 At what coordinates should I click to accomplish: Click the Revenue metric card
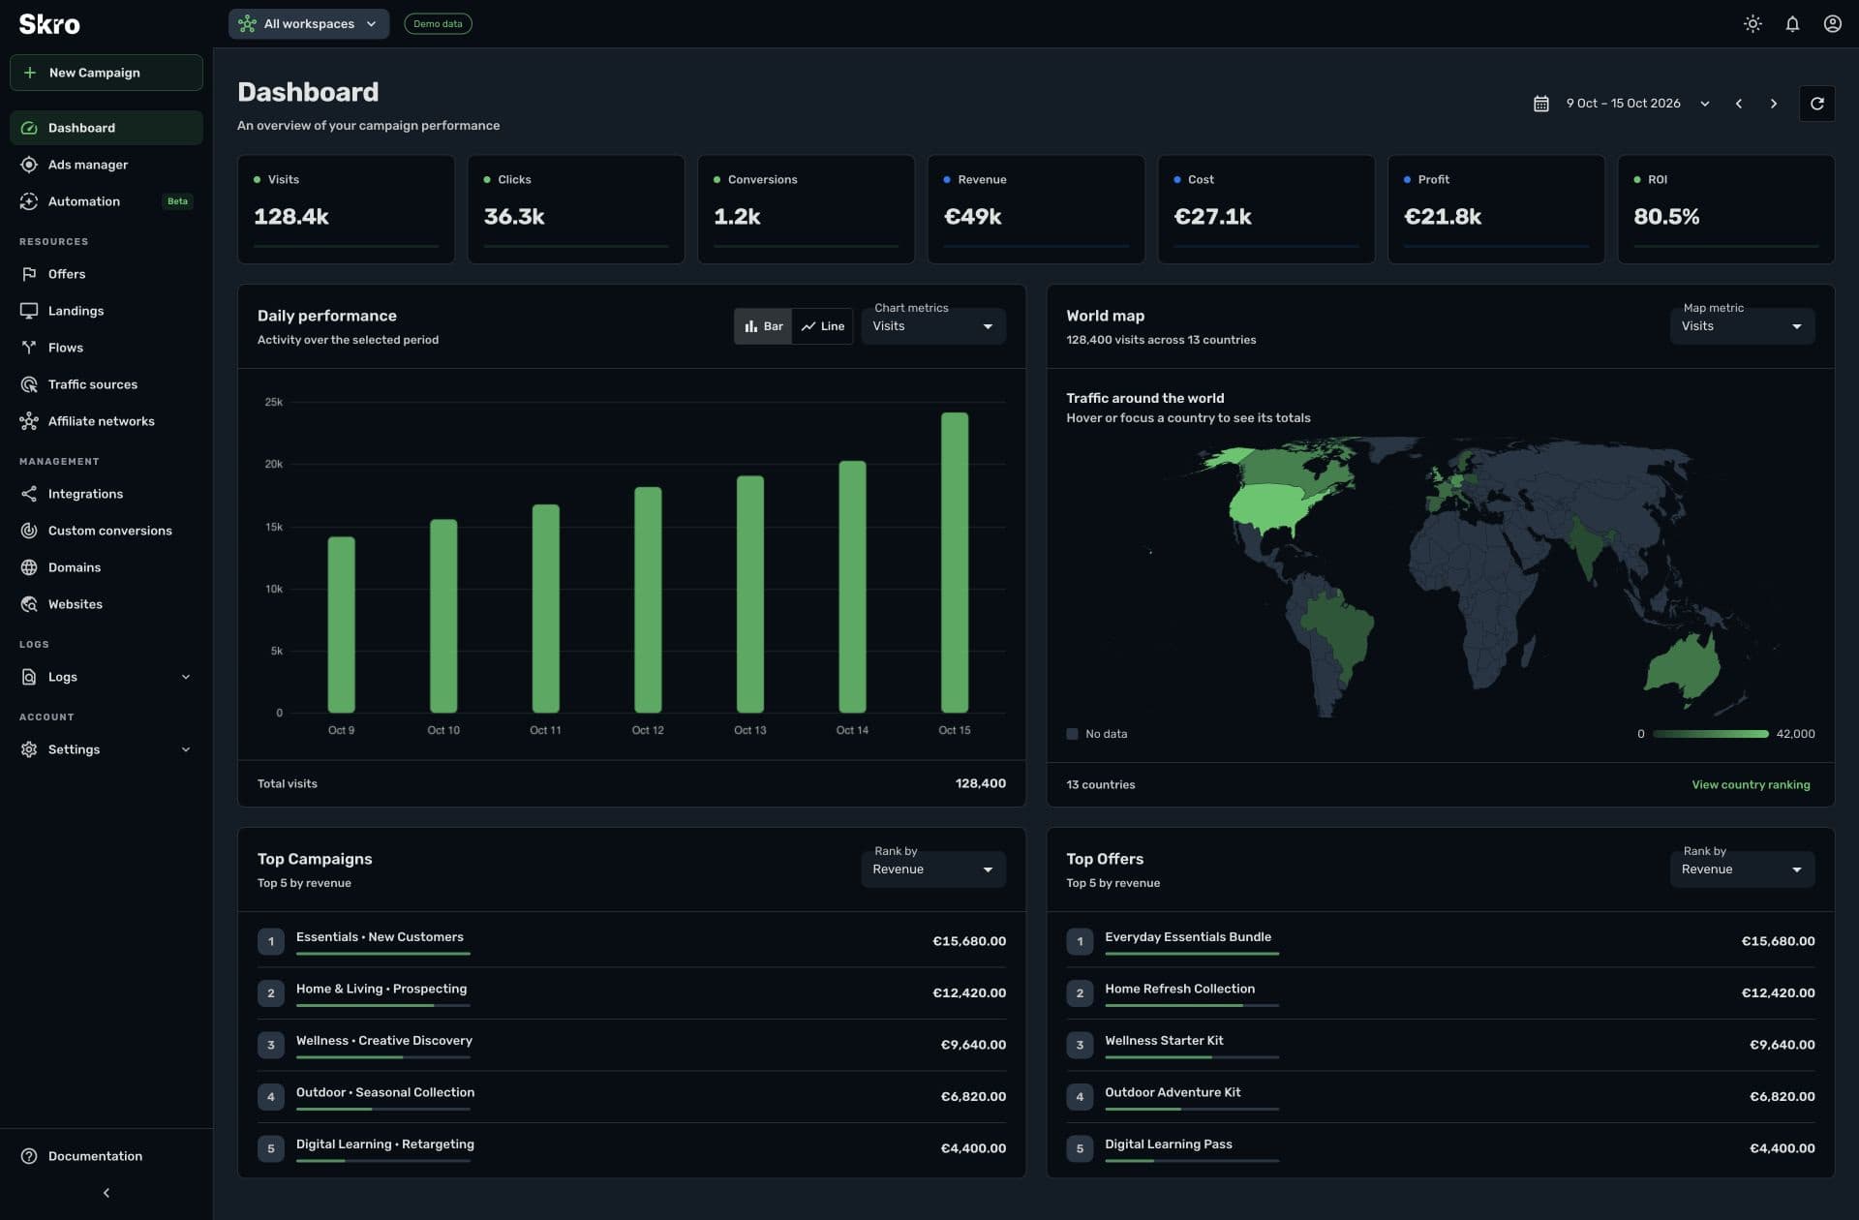1035,209
